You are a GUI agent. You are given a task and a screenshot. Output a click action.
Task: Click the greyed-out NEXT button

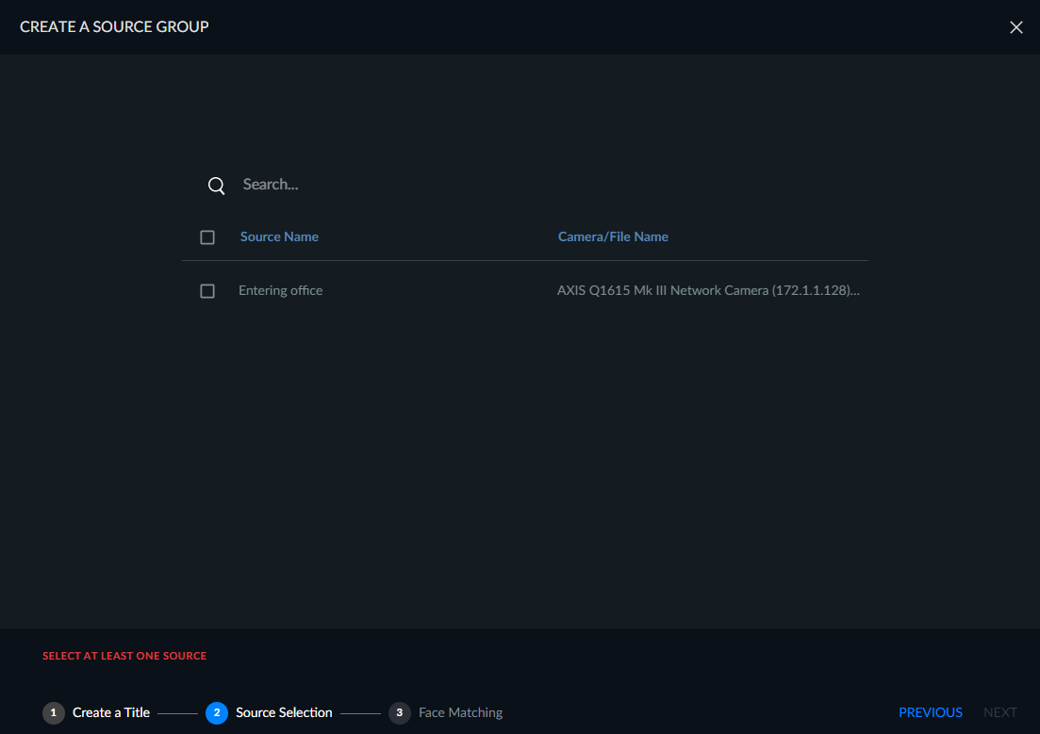tap(999, 712)
